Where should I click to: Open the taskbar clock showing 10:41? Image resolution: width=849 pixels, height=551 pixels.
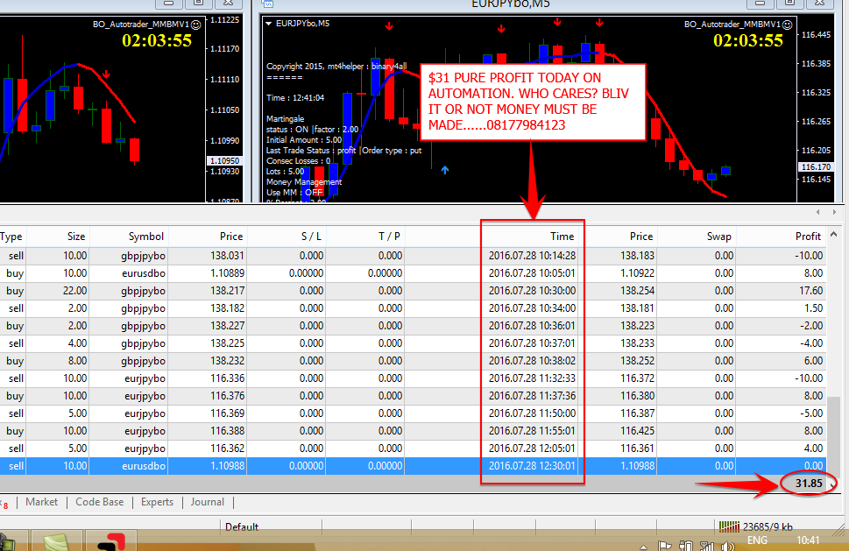pyautogui.click(x=807, y=540)
